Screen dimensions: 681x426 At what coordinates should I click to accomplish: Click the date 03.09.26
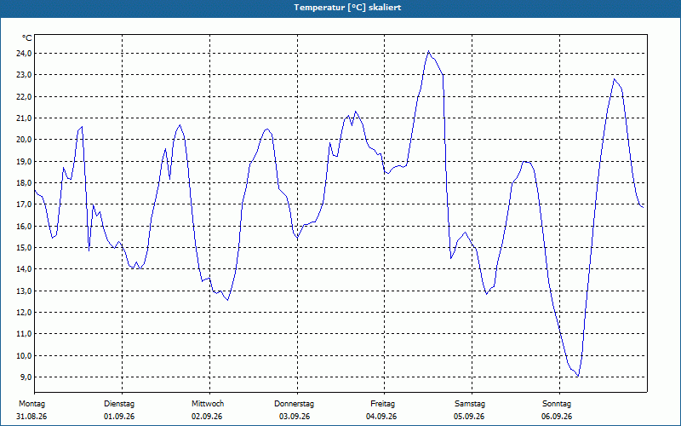click(295, 417)
